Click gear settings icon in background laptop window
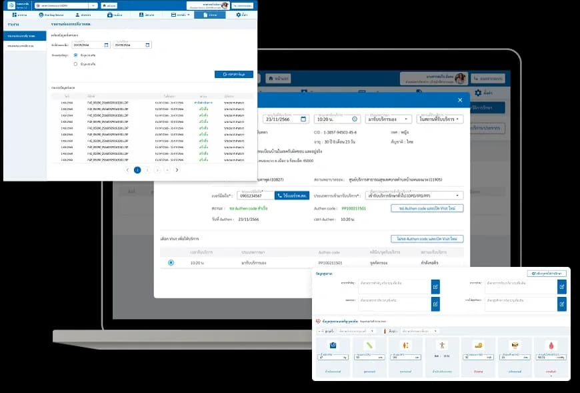Screen dimensions: 580x393 (478, 93)
